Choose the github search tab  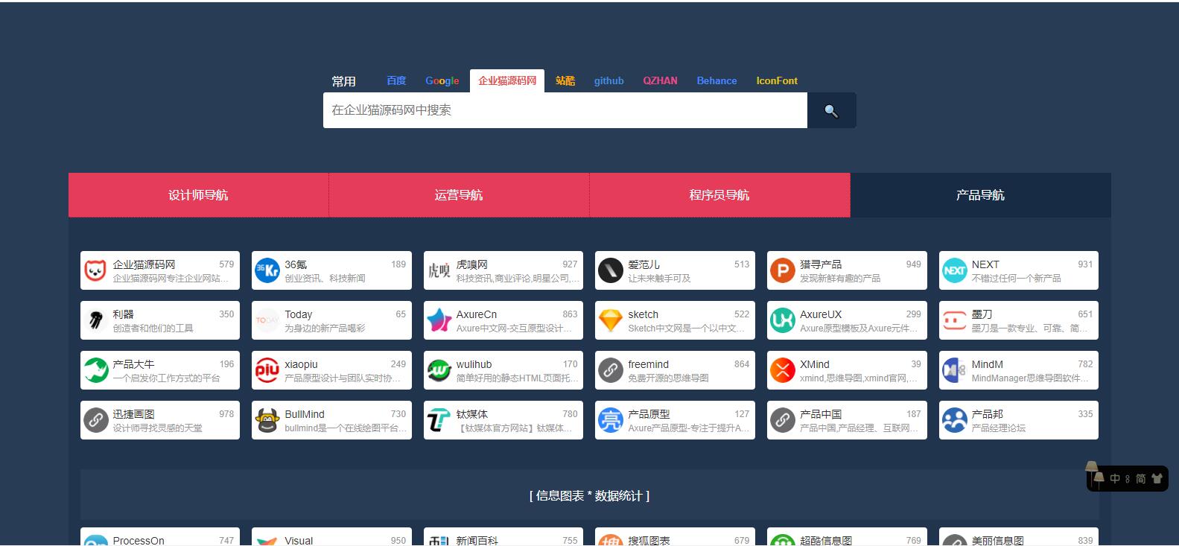click(608, 80)
